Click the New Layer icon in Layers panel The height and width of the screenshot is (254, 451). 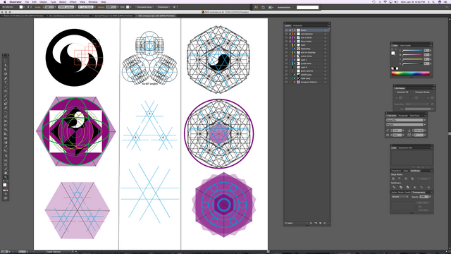[320, 223]
